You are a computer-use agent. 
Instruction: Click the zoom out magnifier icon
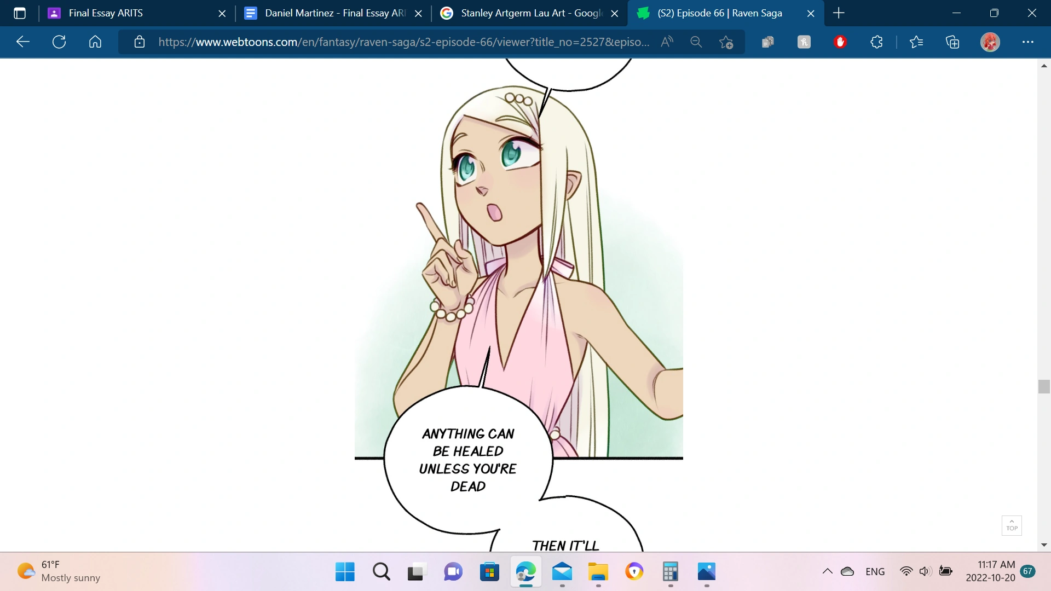click(696, 42)
